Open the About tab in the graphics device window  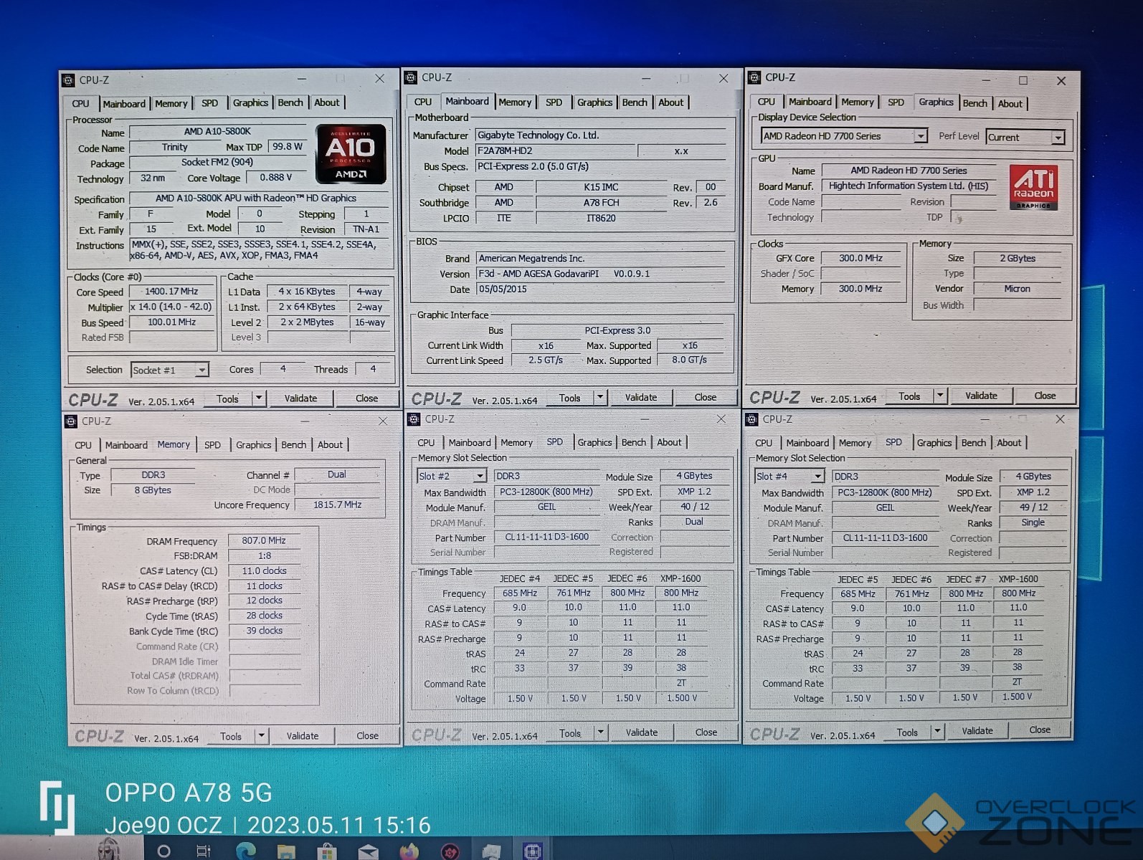(x=1010, y=104)
